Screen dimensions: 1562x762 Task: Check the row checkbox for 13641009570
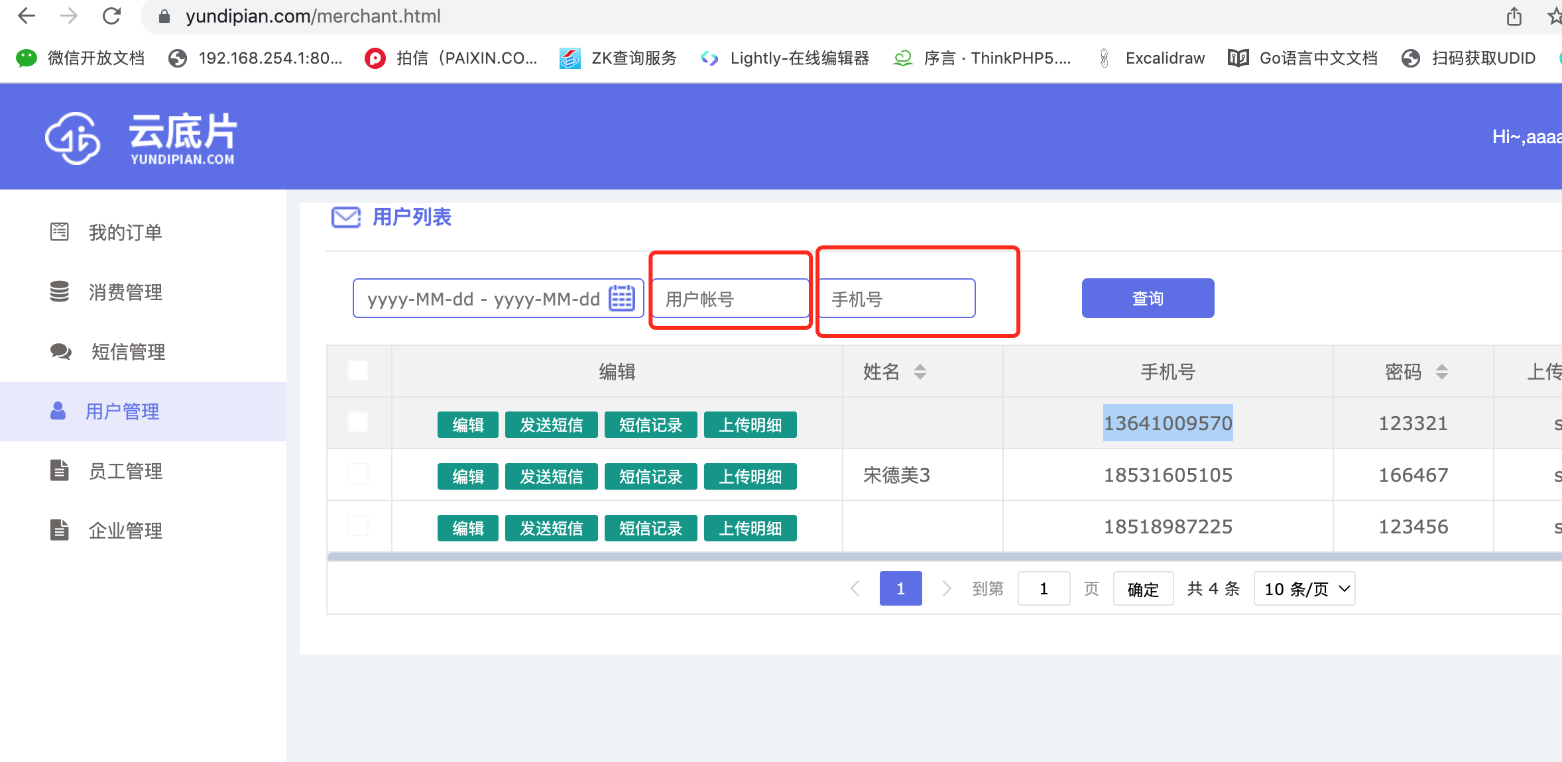coord(358,422)
